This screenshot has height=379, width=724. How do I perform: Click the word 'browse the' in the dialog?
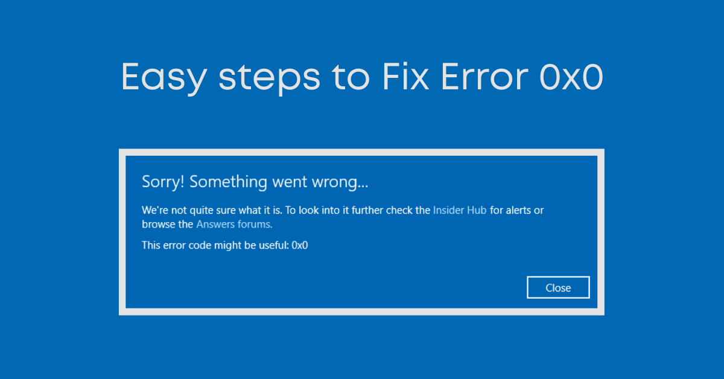point(166,224)
